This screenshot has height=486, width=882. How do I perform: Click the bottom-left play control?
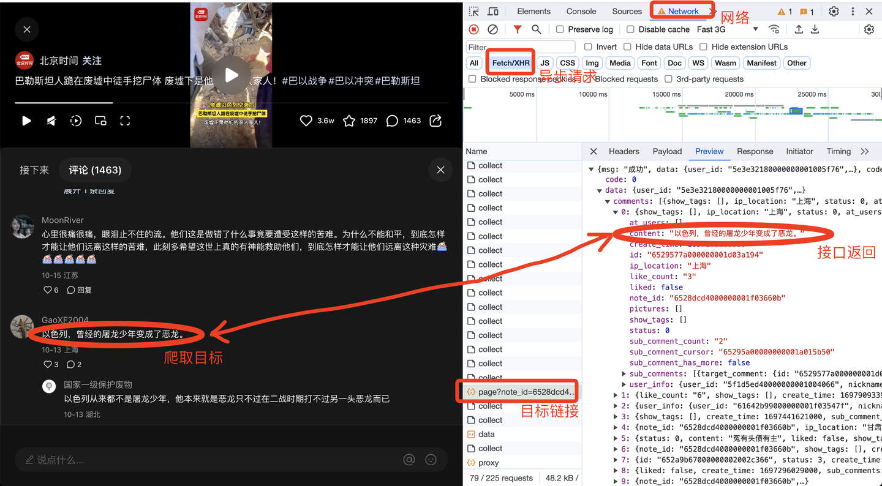(26, 121)
